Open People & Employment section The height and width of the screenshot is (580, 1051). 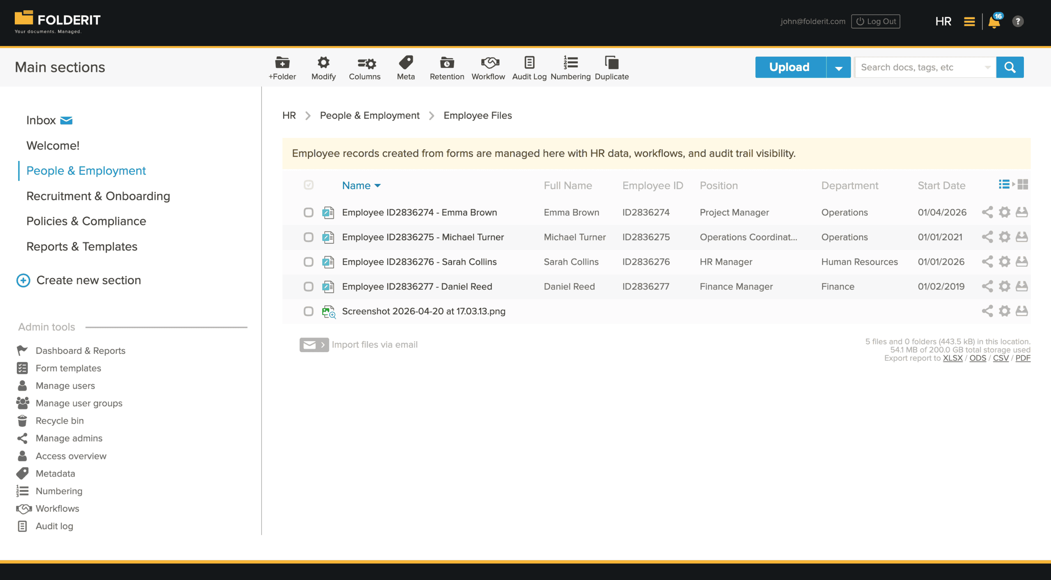click(86, 171)
